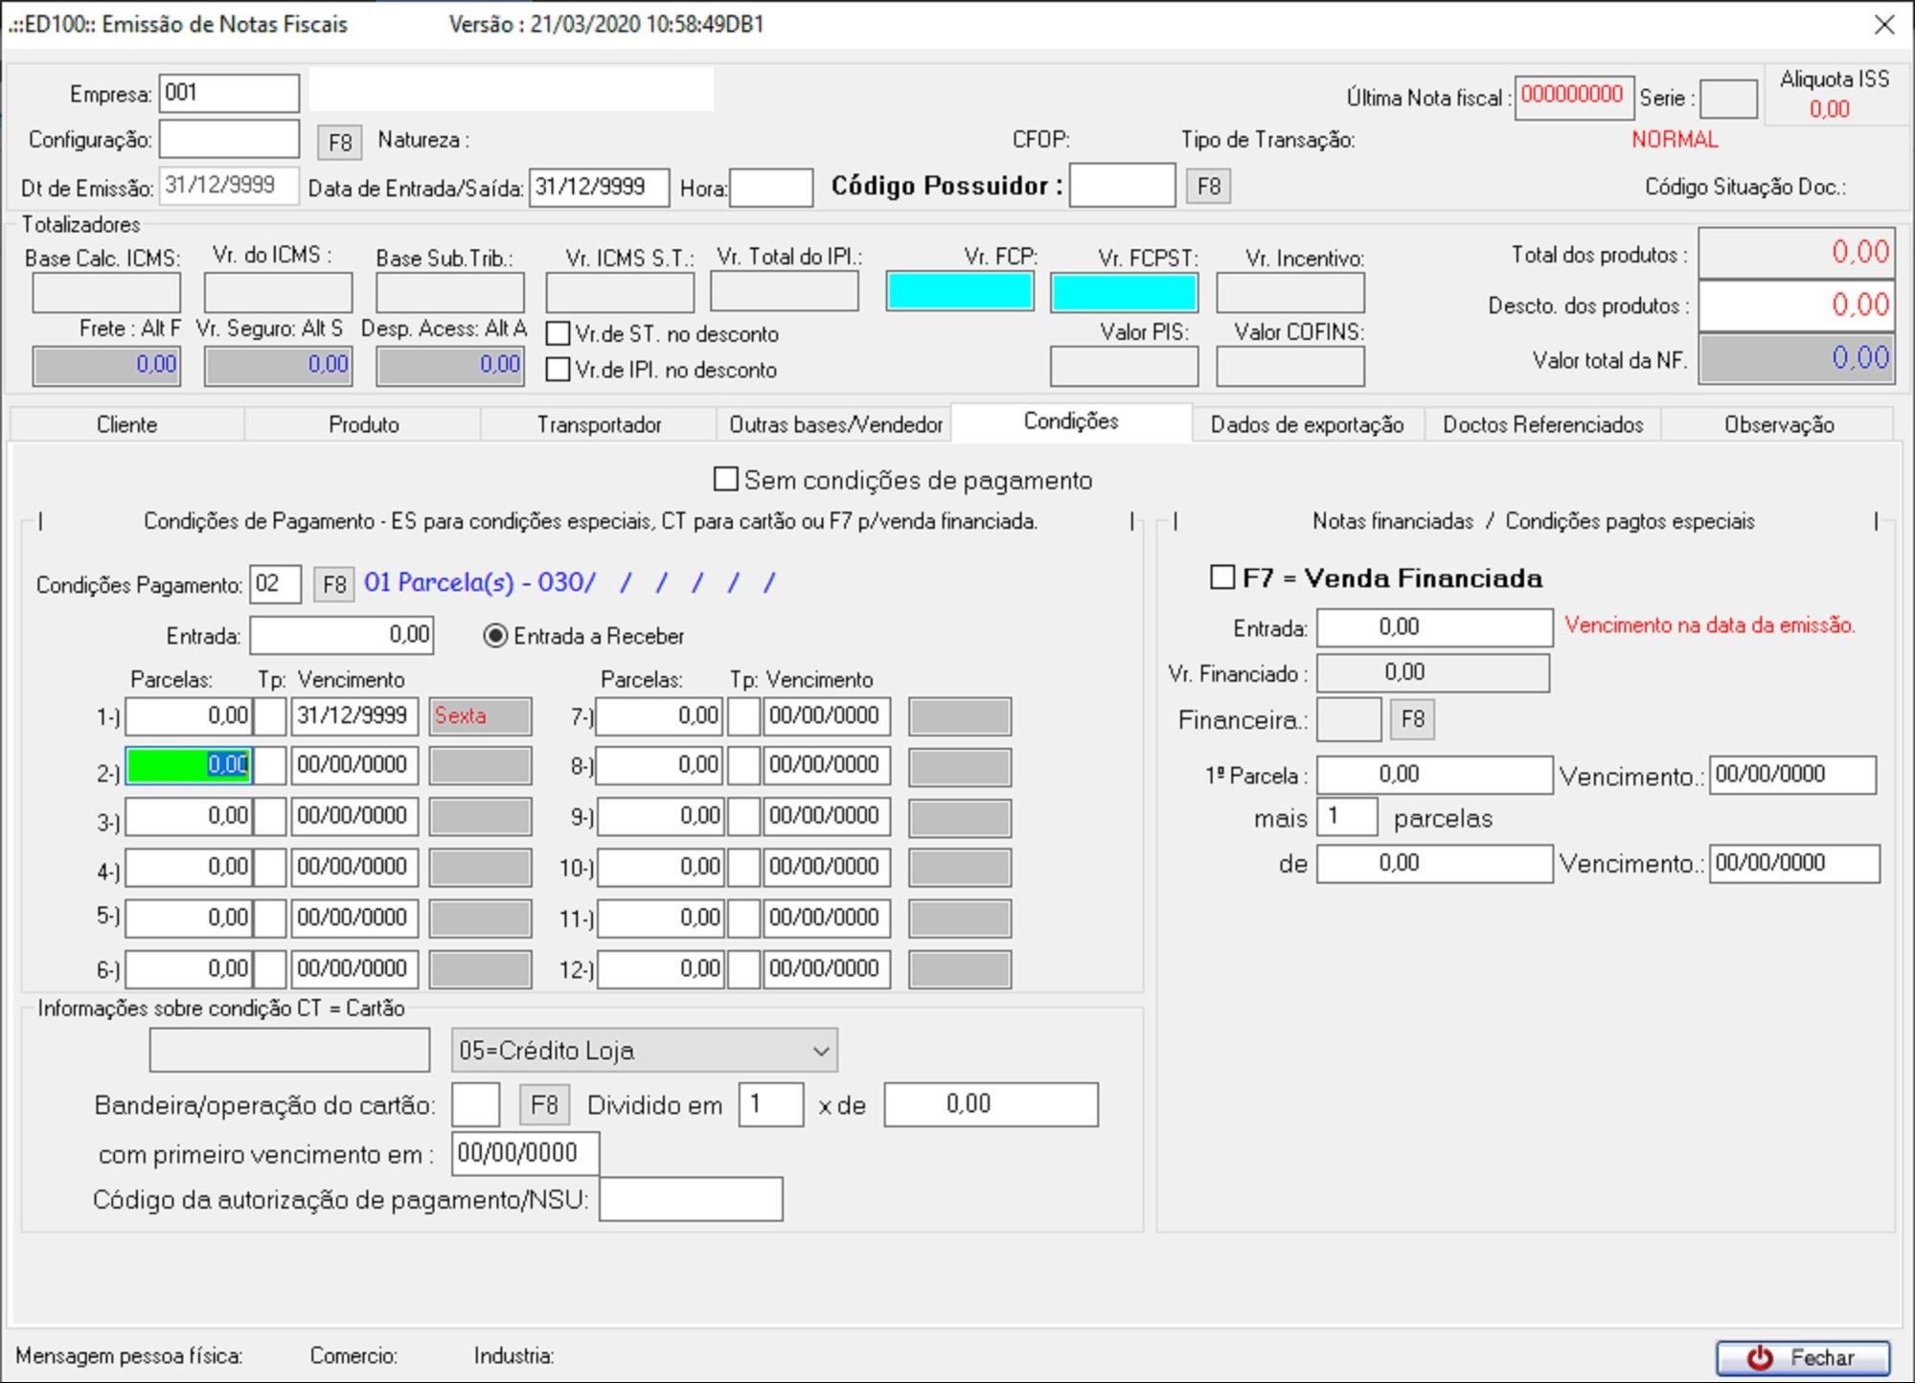1915x1383 pixels.
Task: Click the green highlighted parcela 2 value field
Action: tap(189, 765)
